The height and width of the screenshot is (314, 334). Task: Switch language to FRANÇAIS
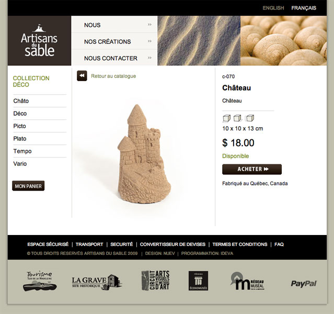(x=304, y=8)
